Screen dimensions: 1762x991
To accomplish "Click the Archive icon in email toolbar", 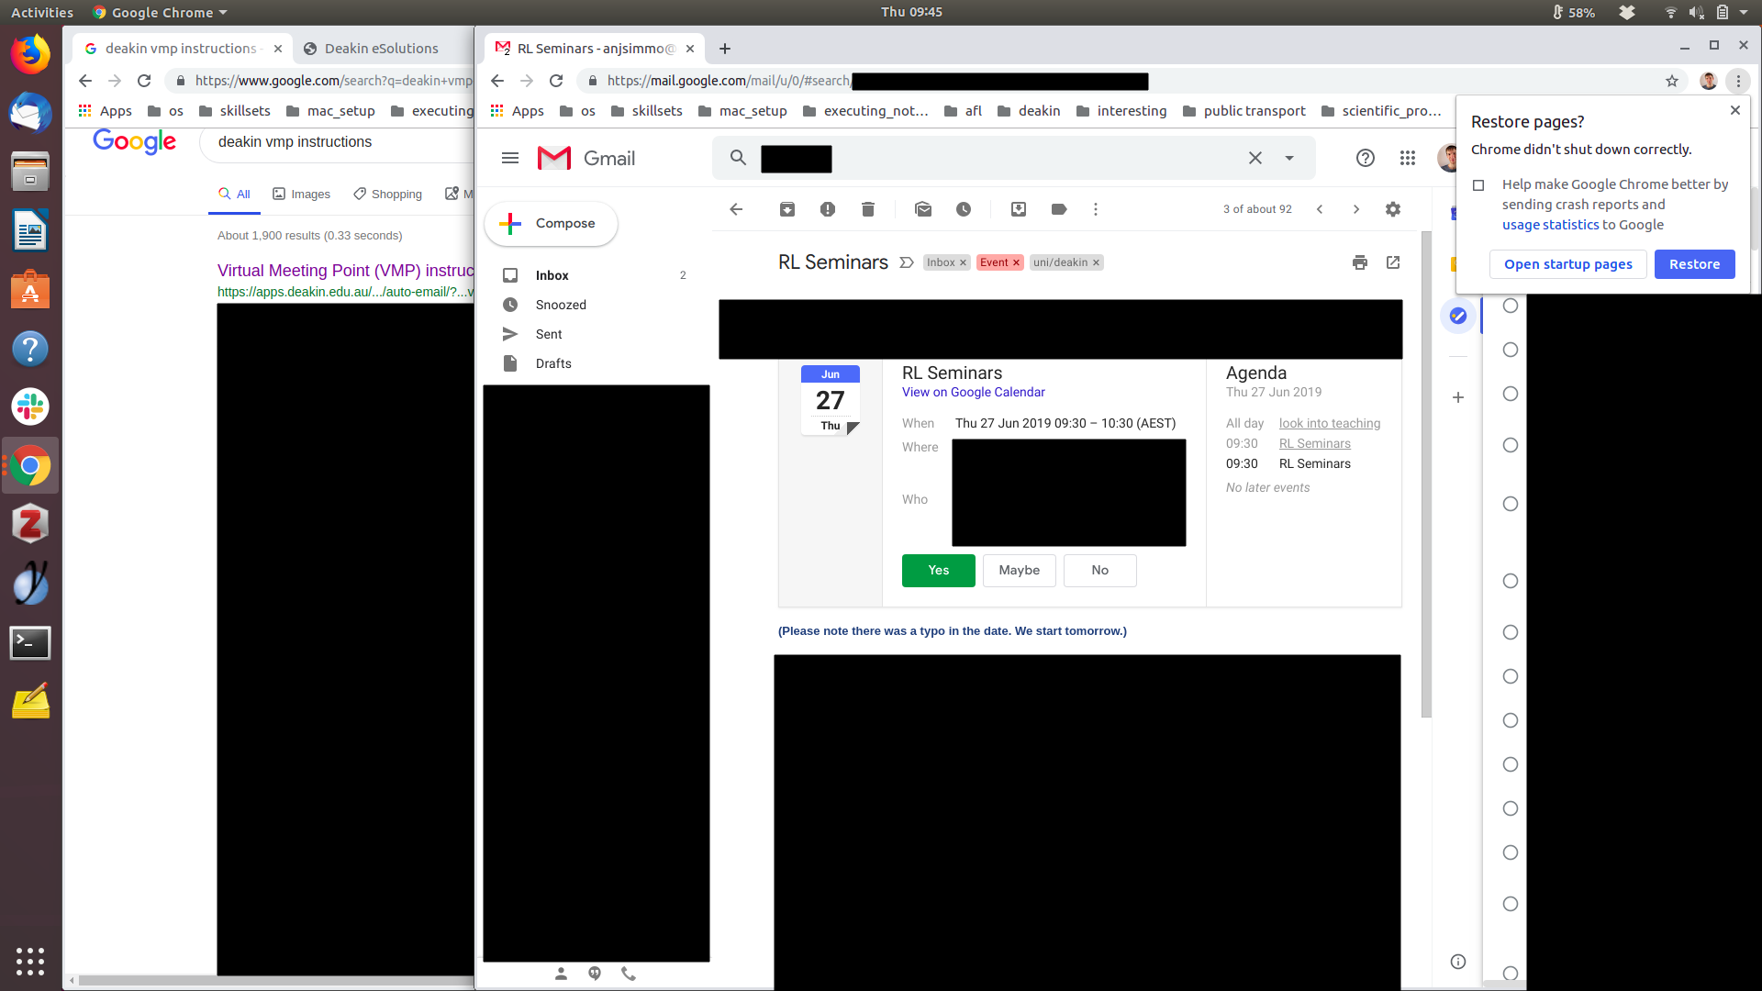I will point(787,209).
